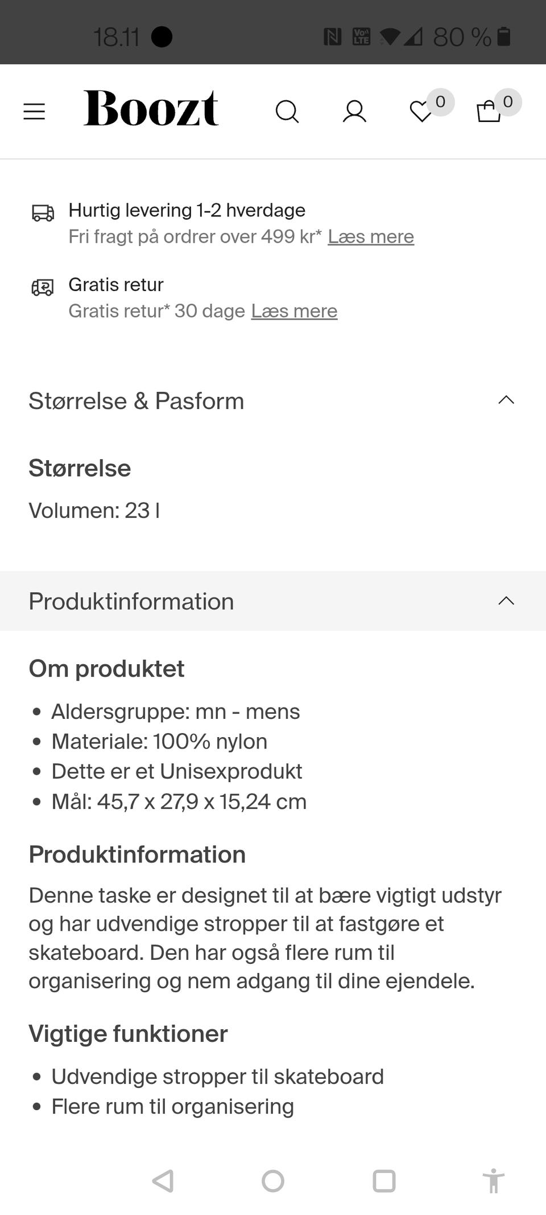Open the shopping bag icon
Image resolution: width=546 pixels, height=1215 pixels.
[x=489, y=112]
